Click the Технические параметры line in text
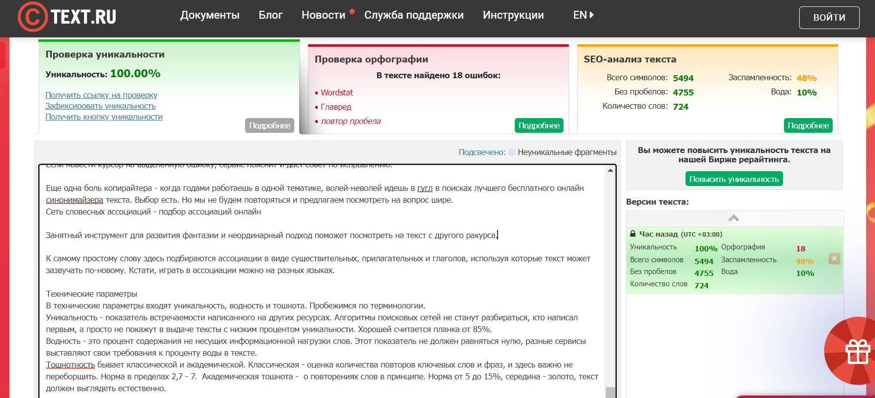Image resolution: width=875 pixels, height=398 pixels. [92, 294]
